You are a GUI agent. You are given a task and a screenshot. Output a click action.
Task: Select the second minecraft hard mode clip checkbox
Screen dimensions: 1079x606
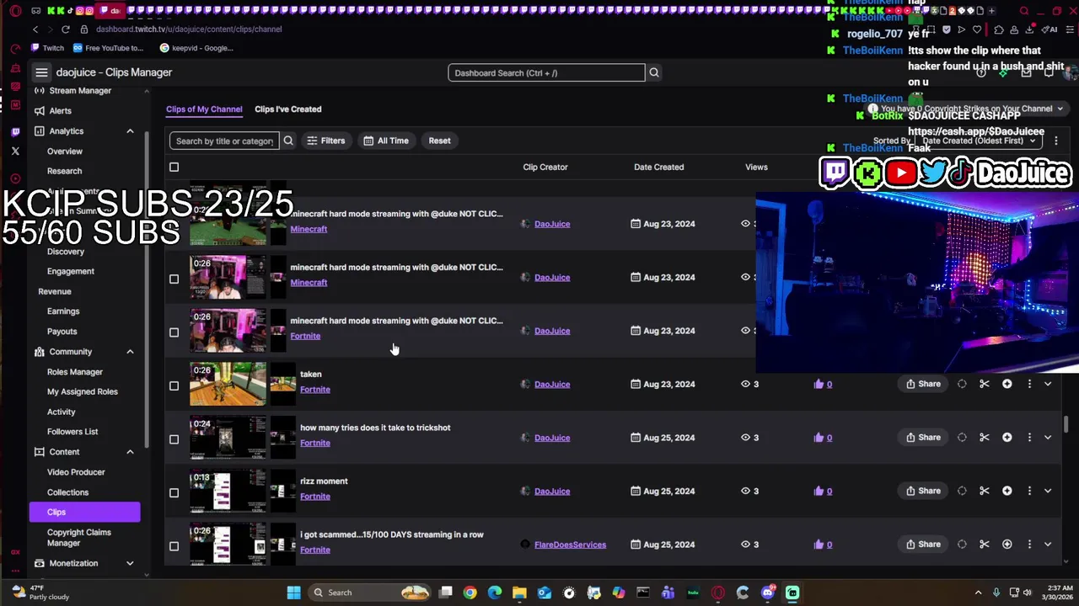click(174, 279)
